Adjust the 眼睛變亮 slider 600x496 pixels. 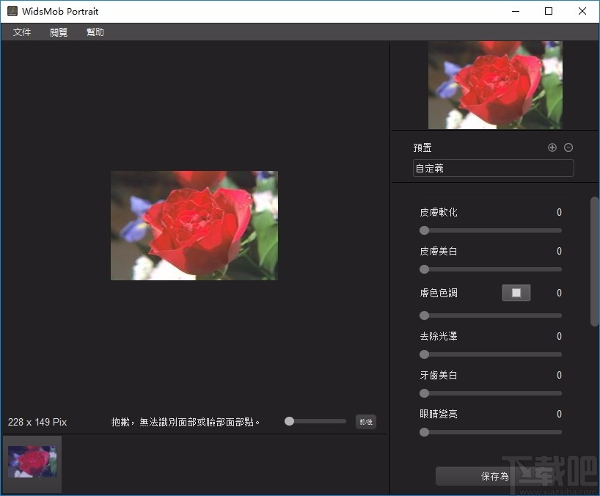coord(492,432)
